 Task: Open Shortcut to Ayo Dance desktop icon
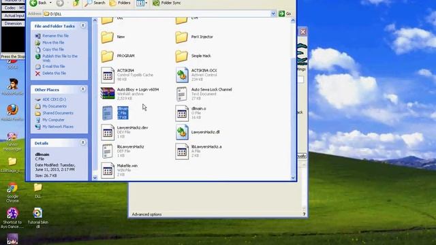12,218
